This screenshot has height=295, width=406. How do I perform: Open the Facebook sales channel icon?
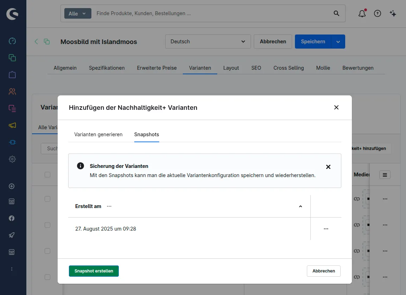point(12,218)
